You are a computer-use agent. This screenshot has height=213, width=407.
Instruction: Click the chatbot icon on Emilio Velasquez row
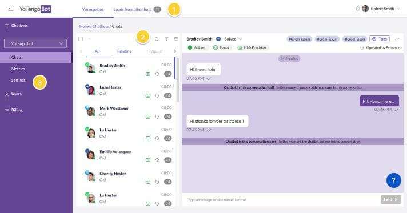(x=148, y=160)
